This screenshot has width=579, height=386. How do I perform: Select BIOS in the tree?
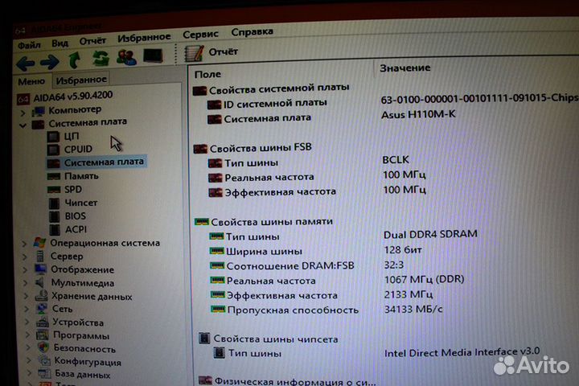(x=76, y=216)
